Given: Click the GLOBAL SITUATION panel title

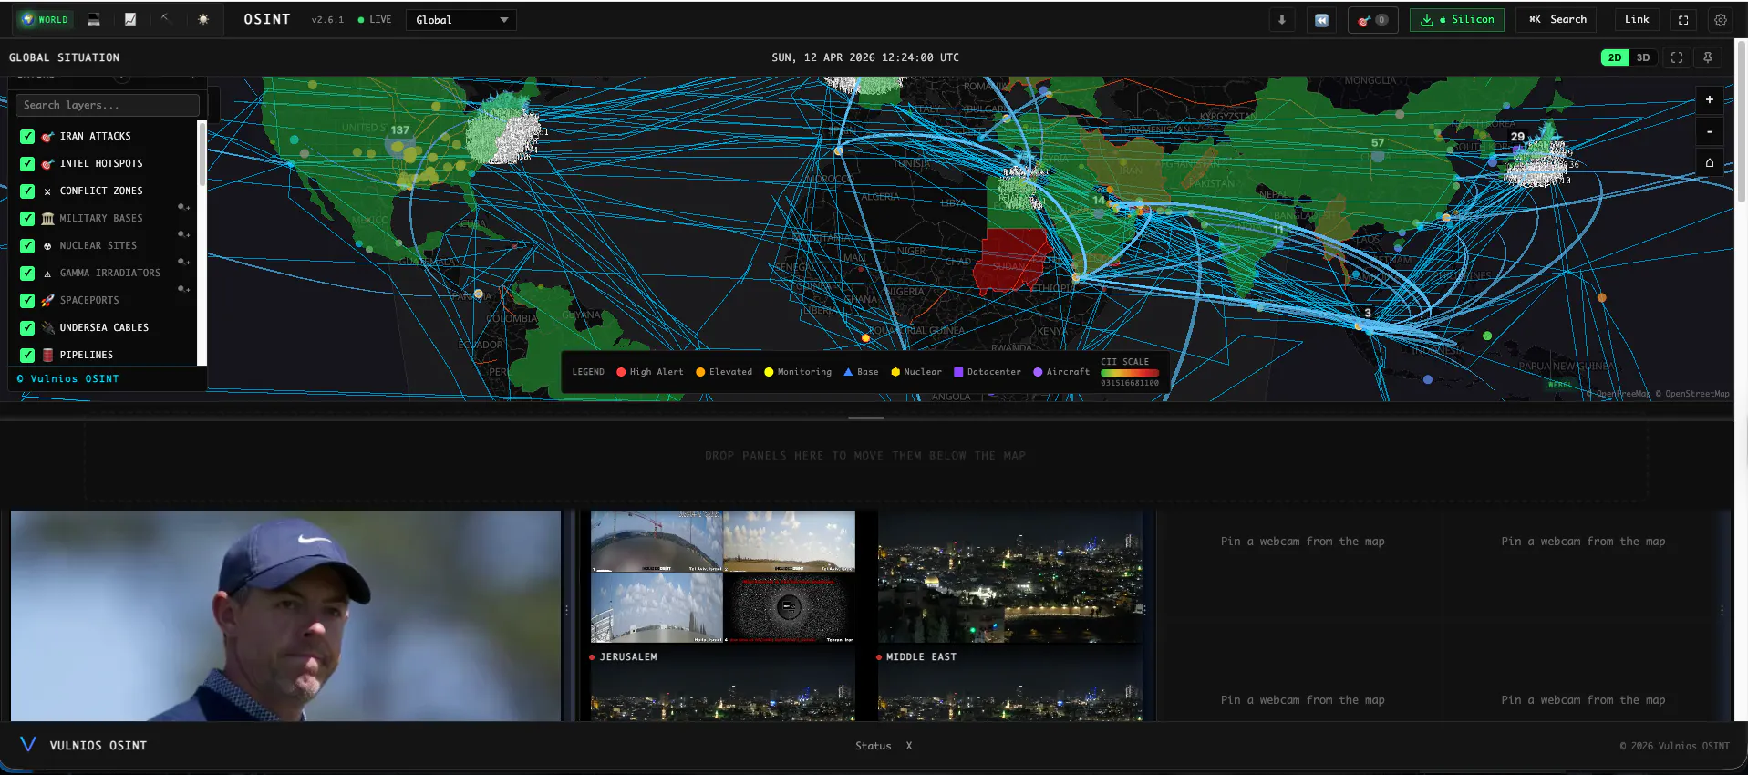Looking at the screenshot, I should (x=64, y=57).
